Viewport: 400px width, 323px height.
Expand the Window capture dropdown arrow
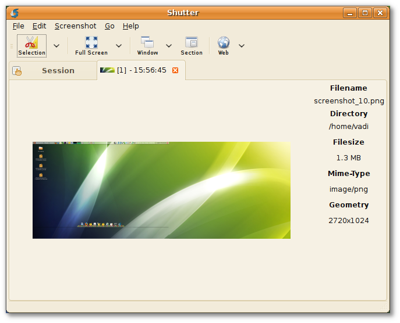coord(169,45)
